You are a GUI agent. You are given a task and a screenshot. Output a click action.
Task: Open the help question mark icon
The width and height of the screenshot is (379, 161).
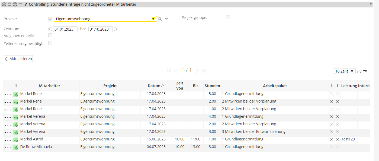(x=26, y=4)
